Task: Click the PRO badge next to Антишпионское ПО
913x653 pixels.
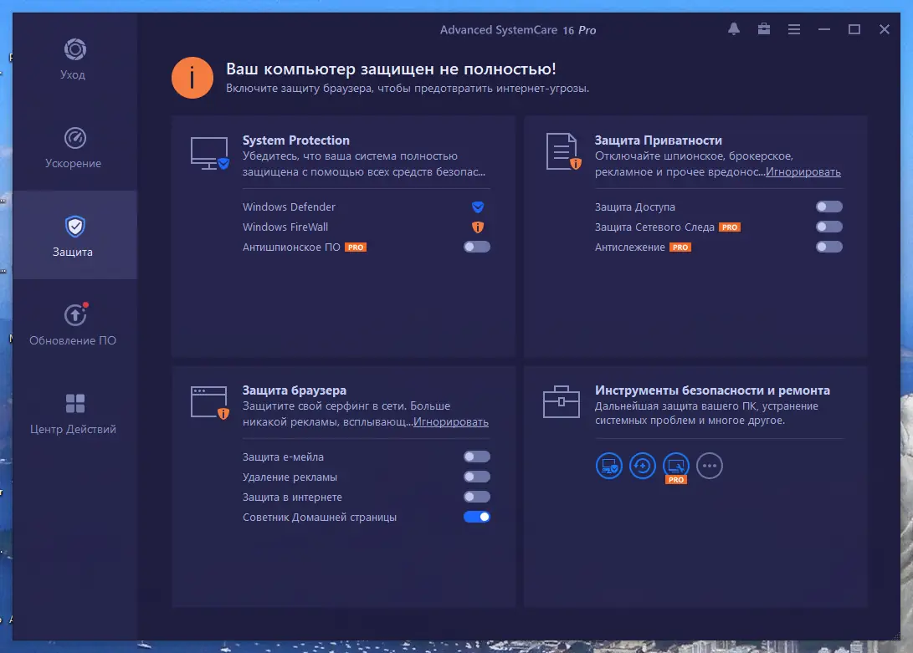Action: click(x=356, y=247)
